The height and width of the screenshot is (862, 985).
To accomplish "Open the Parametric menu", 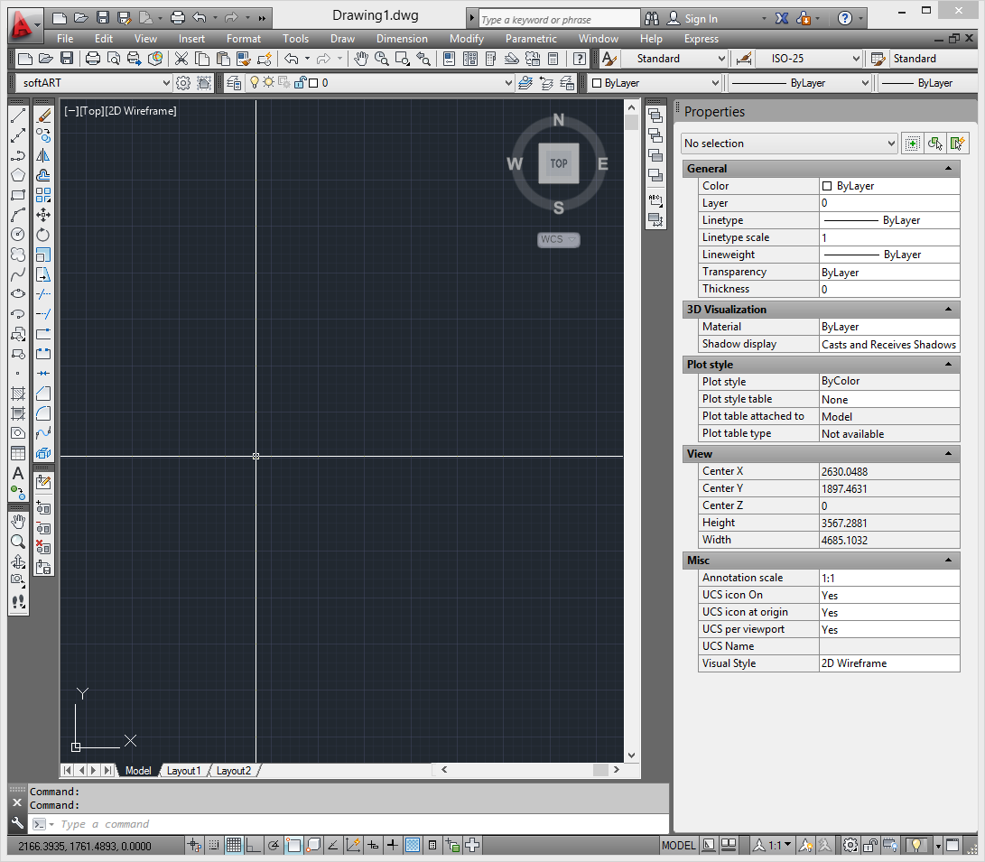I will tap(531, 38).
